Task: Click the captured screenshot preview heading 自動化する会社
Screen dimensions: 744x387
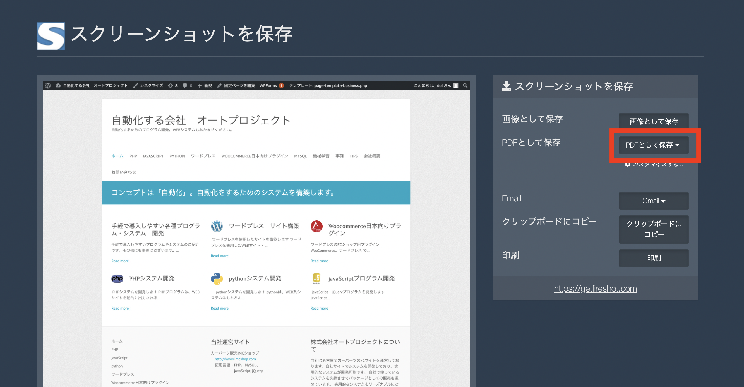Action: click(x=149, y=120)
